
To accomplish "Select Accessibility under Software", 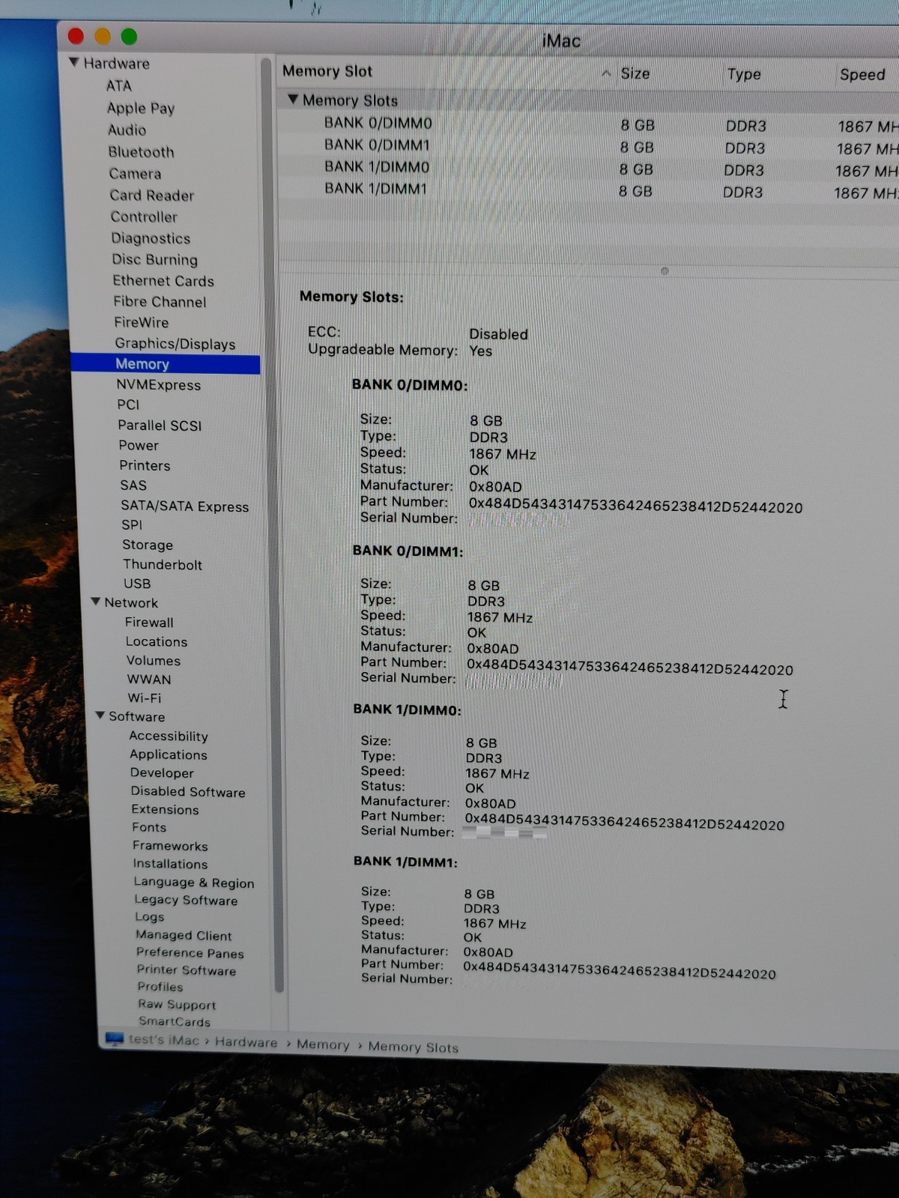I will click(x=169, y=736).
